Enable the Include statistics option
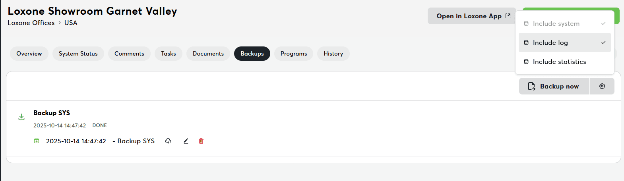 pos(565,62)
